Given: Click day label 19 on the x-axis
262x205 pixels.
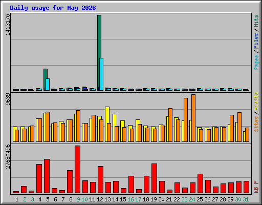Looking at the screenshot, I should click(154, 199).
